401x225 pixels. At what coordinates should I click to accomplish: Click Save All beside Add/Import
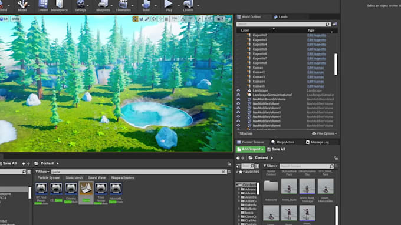(276, 149)
